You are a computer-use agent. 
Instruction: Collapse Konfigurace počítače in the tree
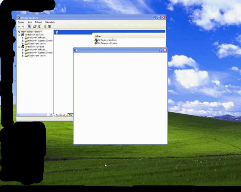click(x=19, y=35)
